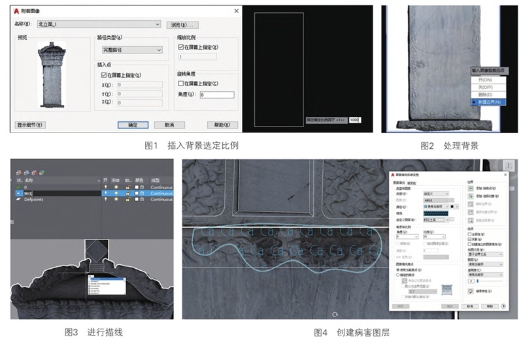523x340 pixels.
Task: Toggle the light bulb on layer 0
Action: point(106,187)
